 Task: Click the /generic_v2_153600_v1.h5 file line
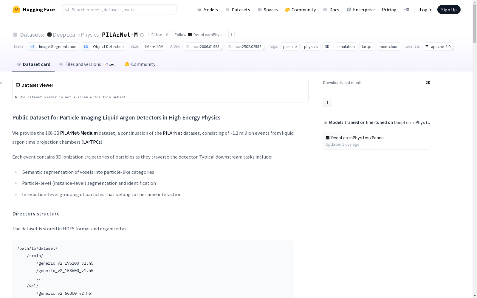(65, 271)
